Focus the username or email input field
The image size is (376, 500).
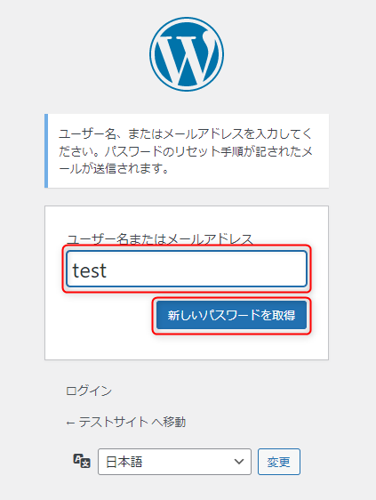(187, 269)
